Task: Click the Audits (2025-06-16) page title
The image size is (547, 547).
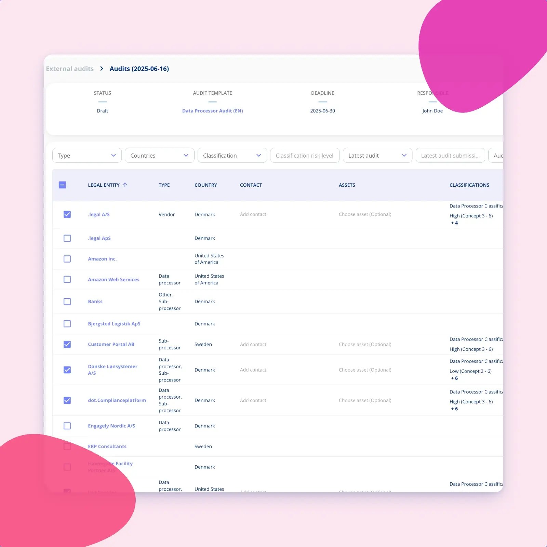Action: point(139,69)
